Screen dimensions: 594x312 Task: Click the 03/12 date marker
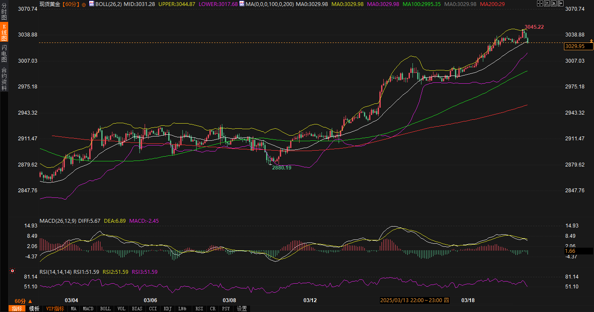(x=310, y=300)
